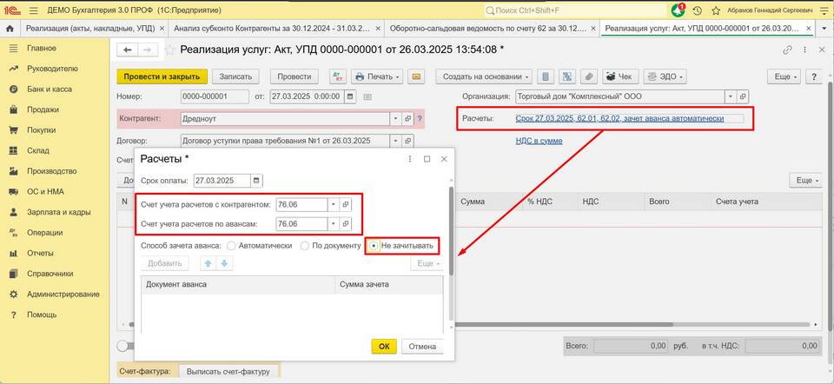The width and height of the screenshot is (834, 384).
Task: Open the Создать на основании dropdown
Action: click(483, 76)
